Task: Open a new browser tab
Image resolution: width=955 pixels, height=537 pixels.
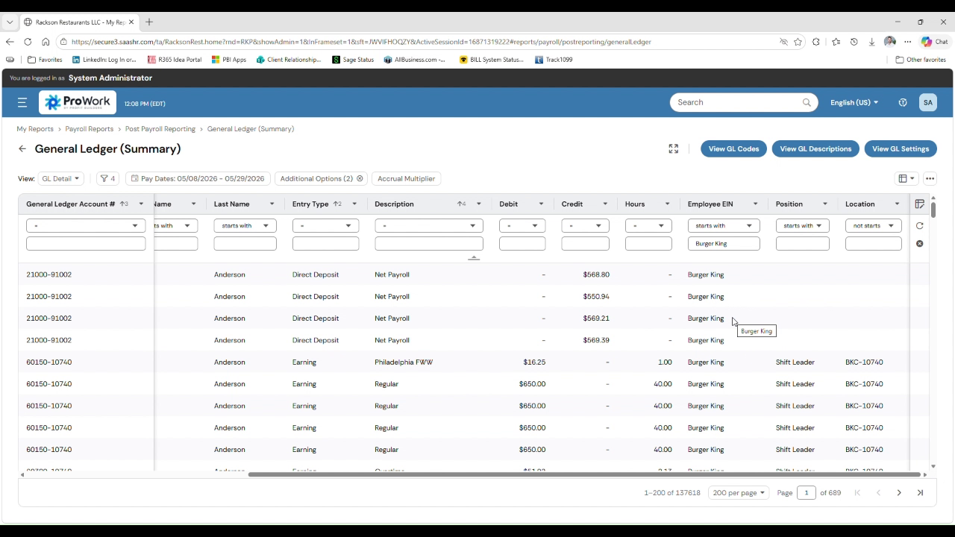Action: [x=149, y=22]
